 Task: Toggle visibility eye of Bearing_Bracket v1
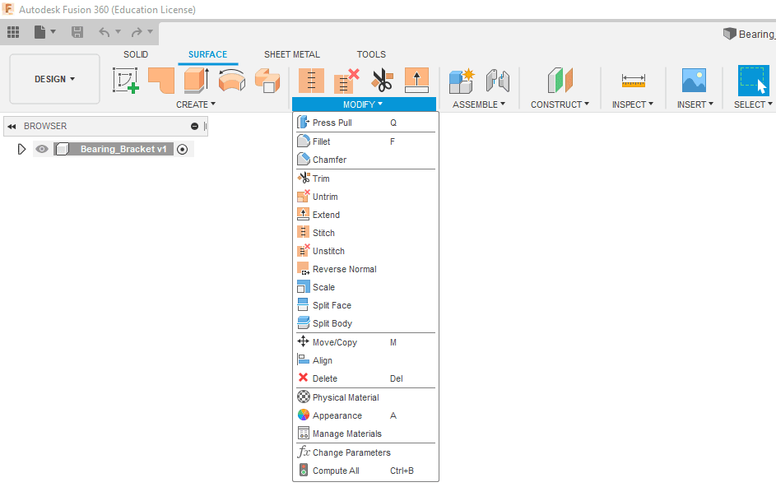[42, 150]
